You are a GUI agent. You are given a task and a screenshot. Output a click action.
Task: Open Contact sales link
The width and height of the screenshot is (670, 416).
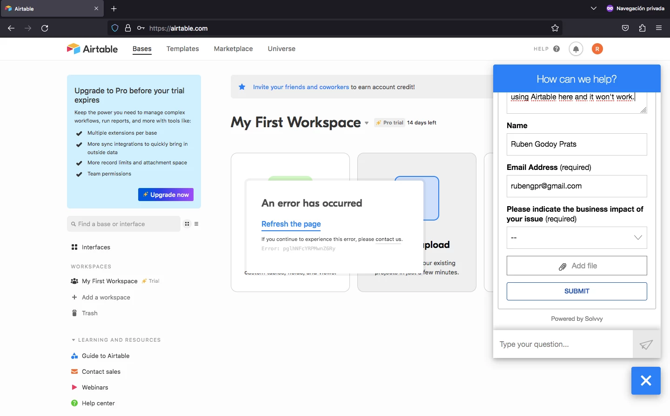[x=101, y=371]
